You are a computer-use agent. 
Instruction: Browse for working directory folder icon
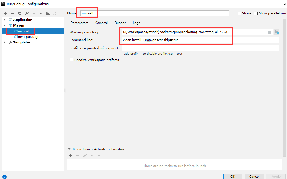coord(269,32)
